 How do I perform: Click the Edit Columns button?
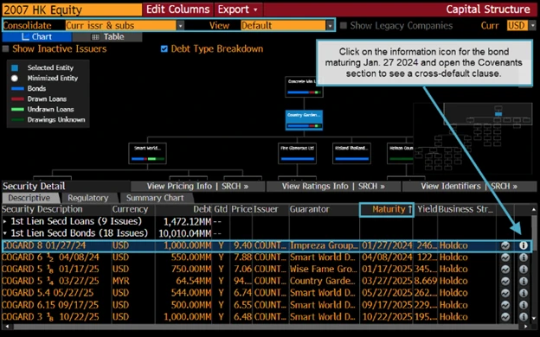coord(178,10)
